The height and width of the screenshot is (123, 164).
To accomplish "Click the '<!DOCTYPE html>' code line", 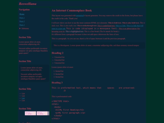I will (60, 101).
